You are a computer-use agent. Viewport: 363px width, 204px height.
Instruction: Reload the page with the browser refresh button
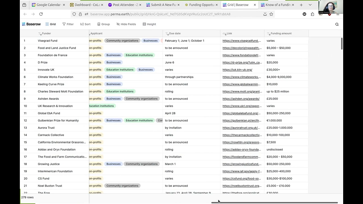[x=41, y=14]
